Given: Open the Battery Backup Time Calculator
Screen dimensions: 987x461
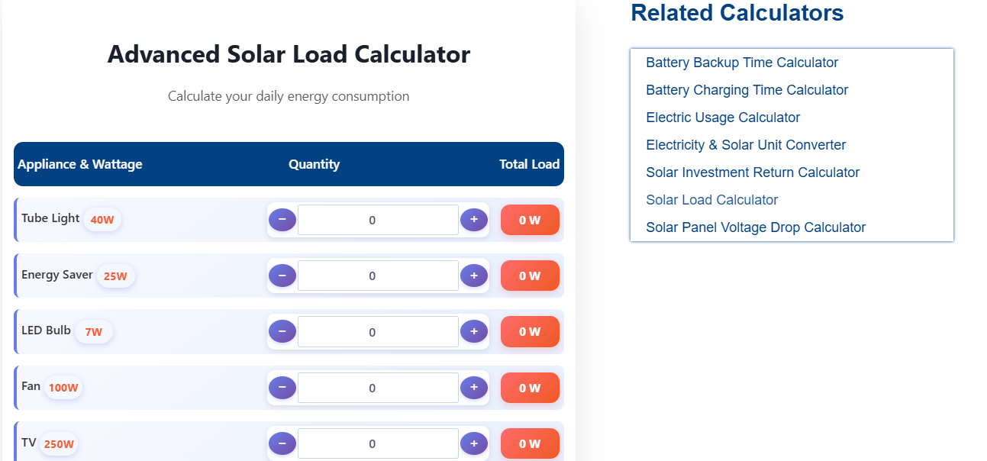Looking at the screenshot, I should 741,62.
